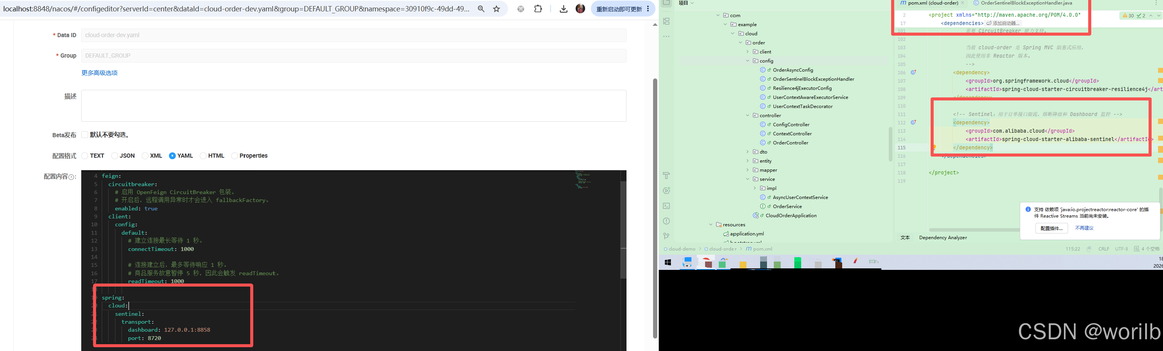Select the TEXT config format radio
Screen dimensions: 1163x351
(x=84, y=156)
